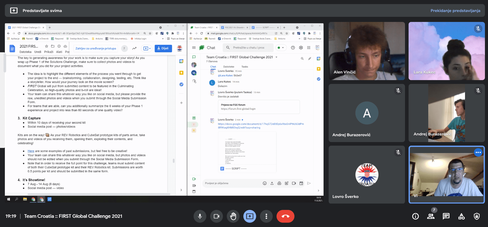
Task: Open File Explorer on taskbar
Action: [25, 199]
